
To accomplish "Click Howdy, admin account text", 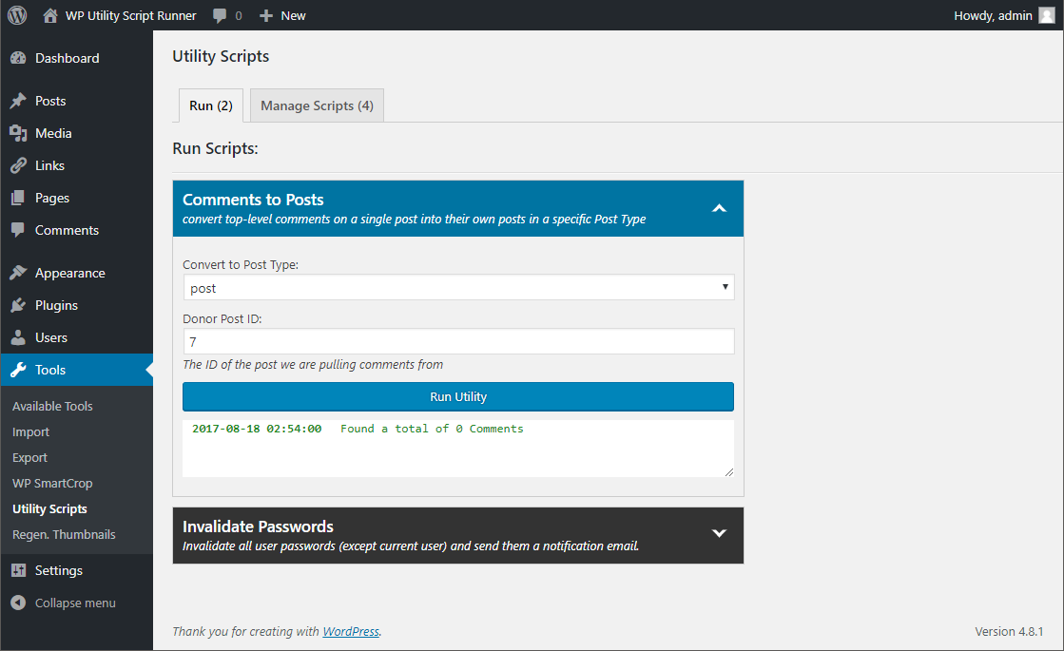I will 993,15.
